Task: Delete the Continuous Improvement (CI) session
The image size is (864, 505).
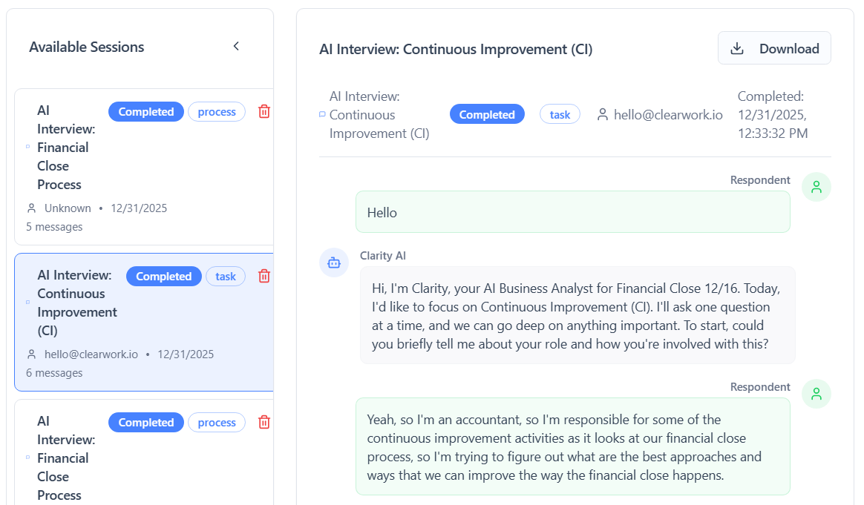Action: coord(264,276)
